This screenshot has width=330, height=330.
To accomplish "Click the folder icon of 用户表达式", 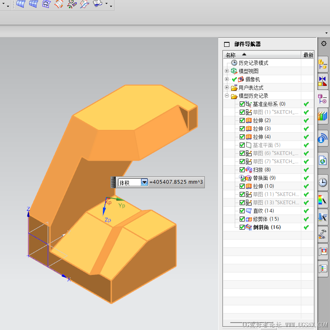I will 234,88.
